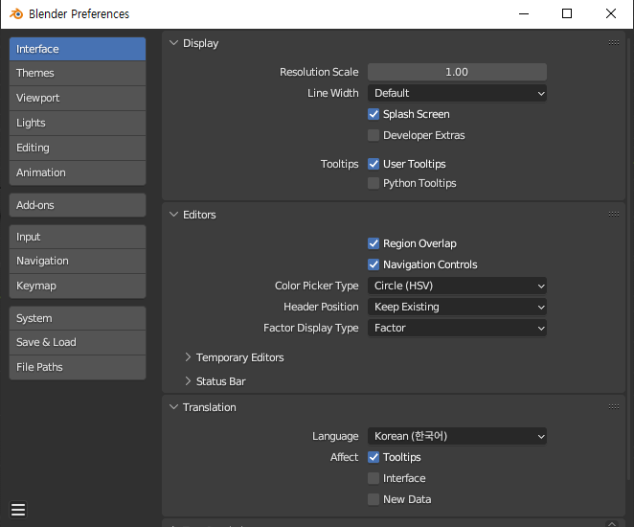Open the Header Position dropdown

[x=457, y=307]
